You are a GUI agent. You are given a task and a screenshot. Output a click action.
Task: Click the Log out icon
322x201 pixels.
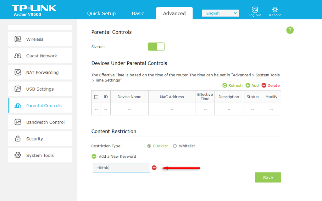tap(255, 10)
